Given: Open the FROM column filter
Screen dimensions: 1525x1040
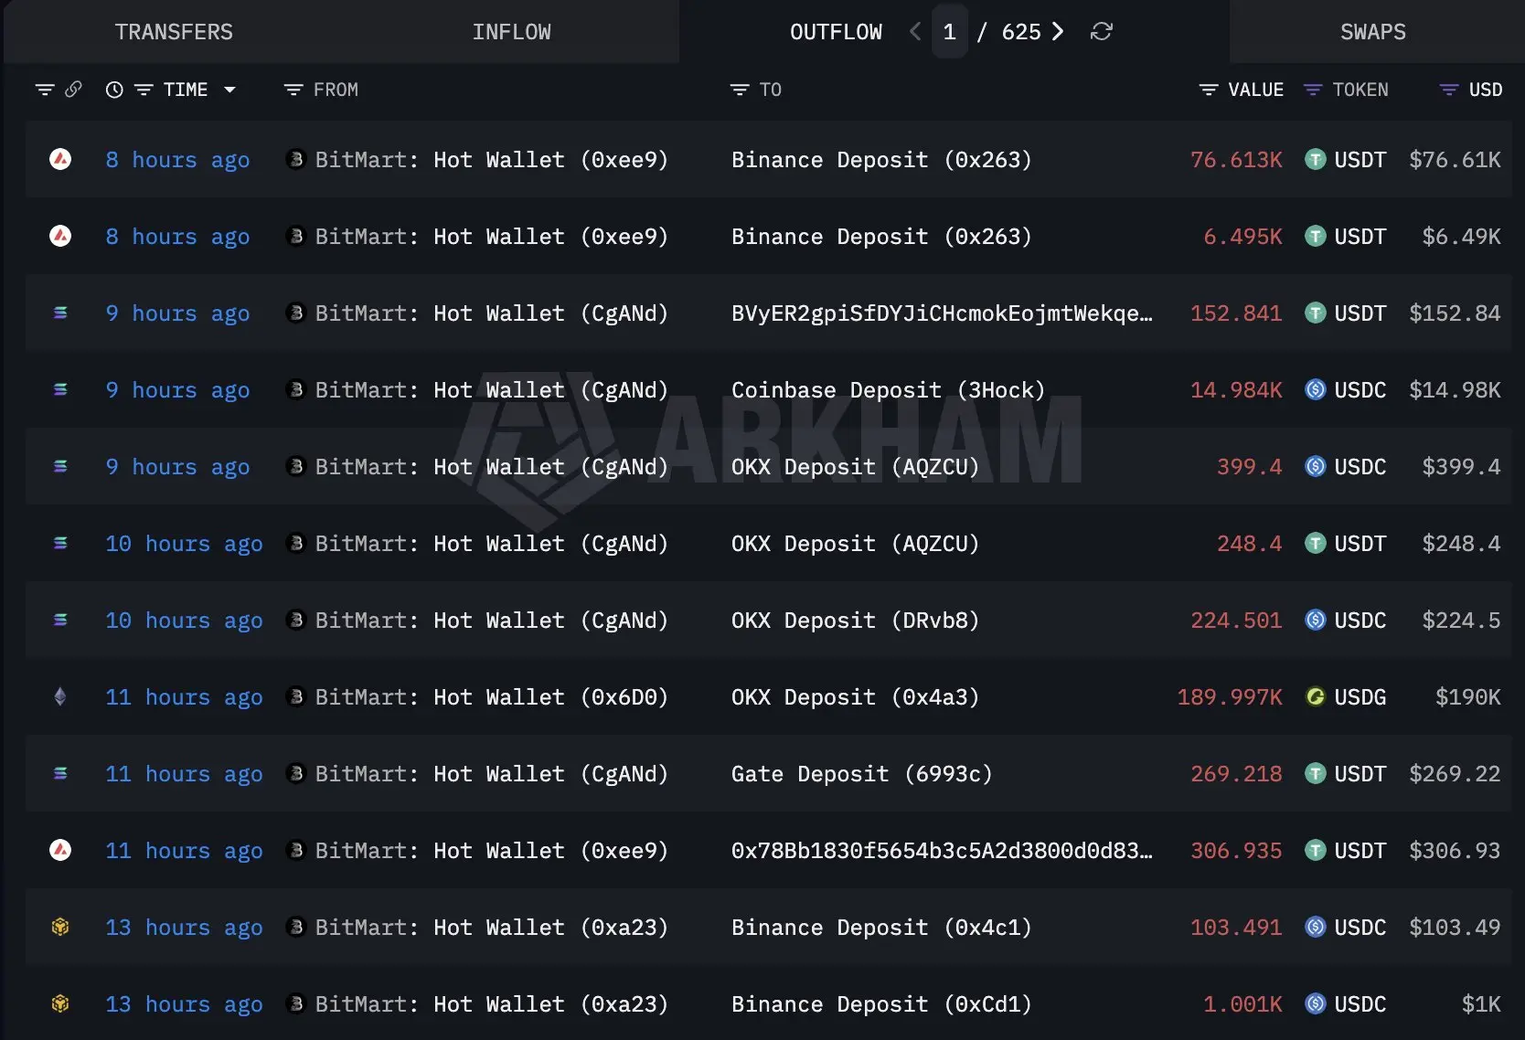Looking at the screenshot, I should click(x=293, y=90).
